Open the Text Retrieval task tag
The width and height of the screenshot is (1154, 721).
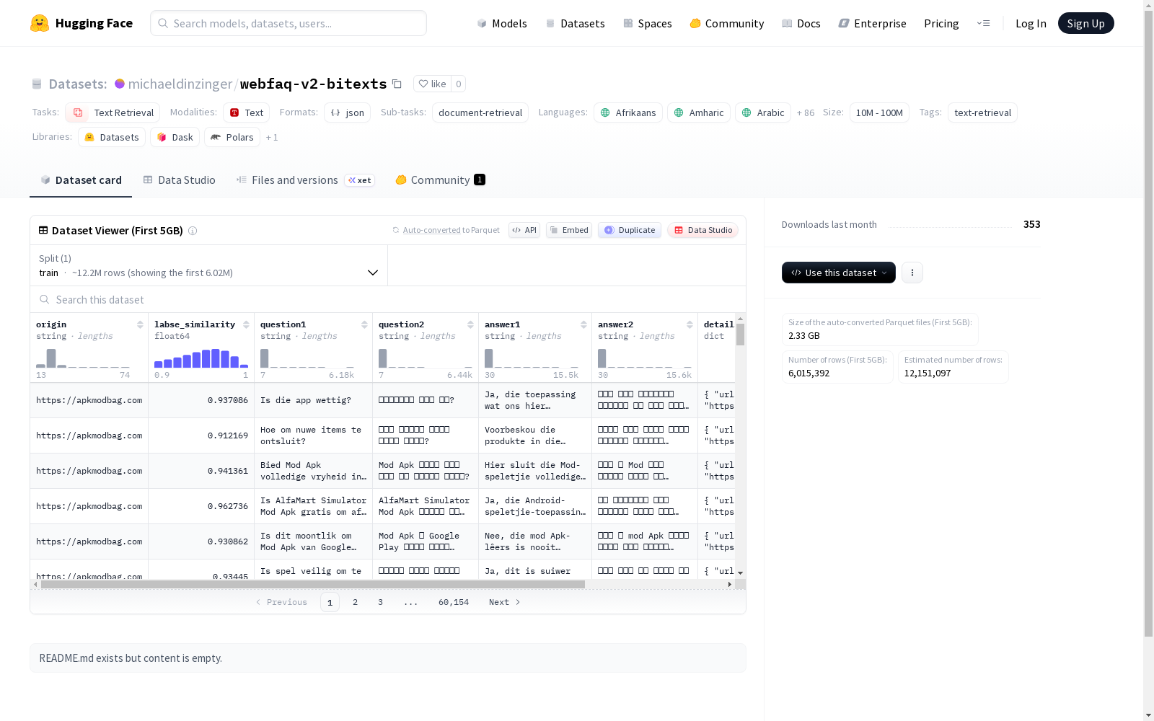coord(113,112)
